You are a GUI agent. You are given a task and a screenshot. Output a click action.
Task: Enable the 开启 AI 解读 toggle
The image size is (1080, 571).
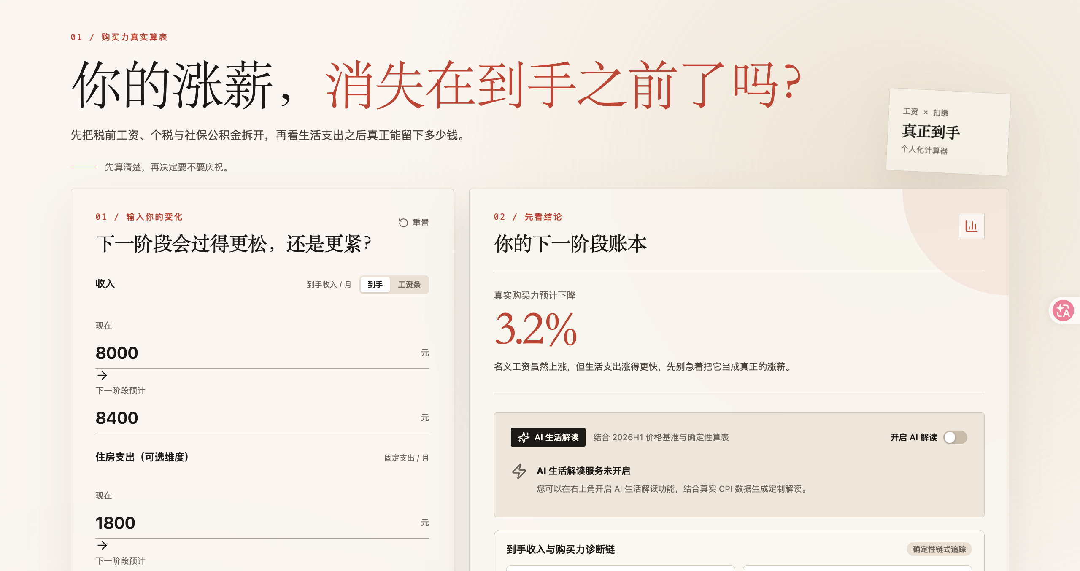click(x=955, y=437)
